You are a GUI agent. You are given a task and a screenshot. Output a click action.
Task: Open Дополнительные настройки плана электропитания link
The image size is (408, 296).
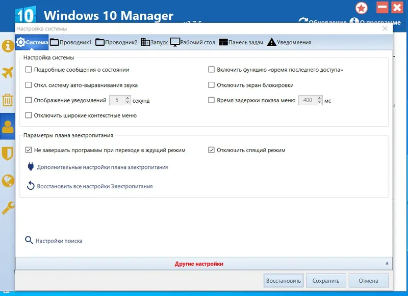(x=103, y=167)
